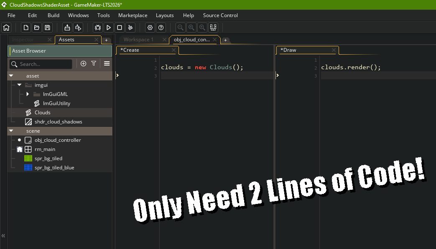
Task: Clean the build cache broom icon
Action: pyautogui.click(x=130, y=28)
